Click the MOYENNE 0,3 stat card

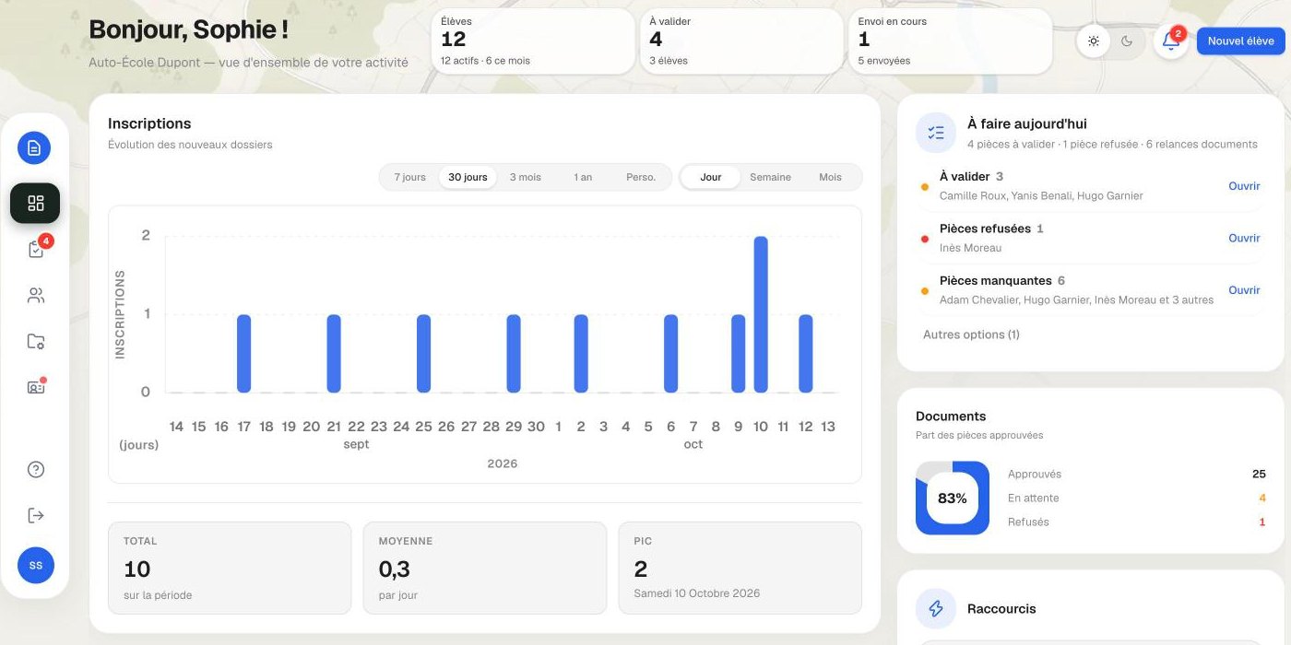coord(485,569)
